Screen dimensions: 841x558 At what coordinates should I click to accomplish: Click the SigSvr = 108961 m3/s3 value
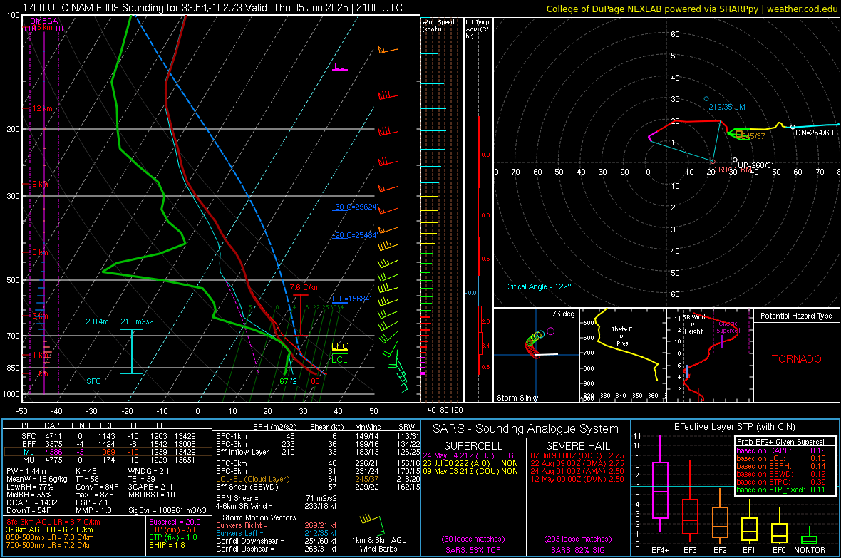167,510
